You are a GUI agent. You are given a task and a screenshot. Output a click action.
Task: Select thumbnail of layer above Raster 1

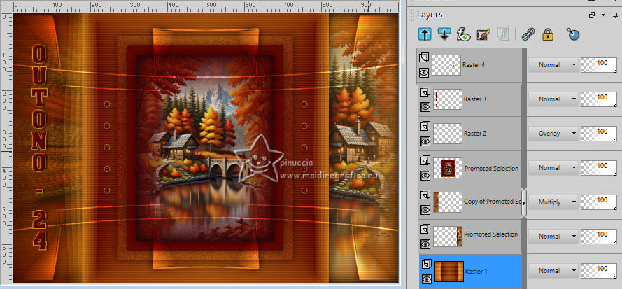coord(448,237)
